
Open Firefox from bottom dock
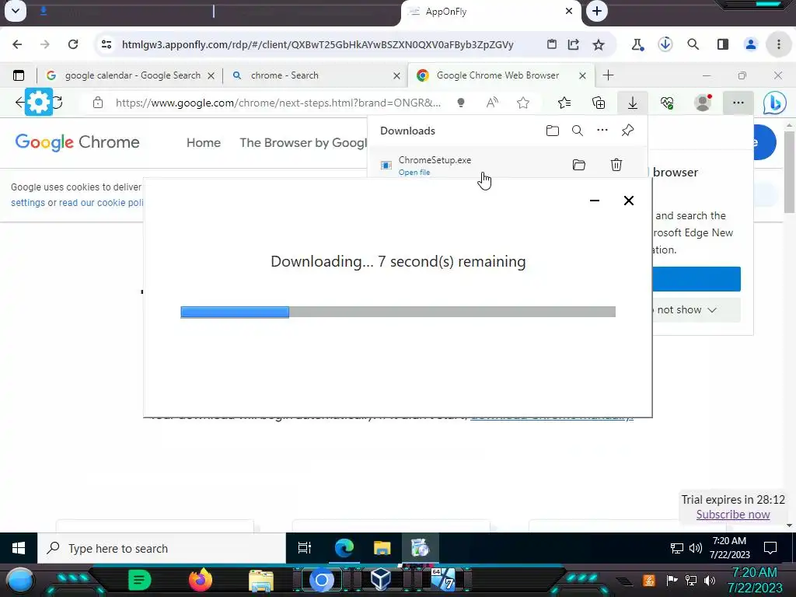200,580
